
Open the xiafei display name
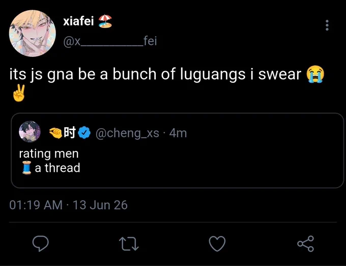pos(78,21)
